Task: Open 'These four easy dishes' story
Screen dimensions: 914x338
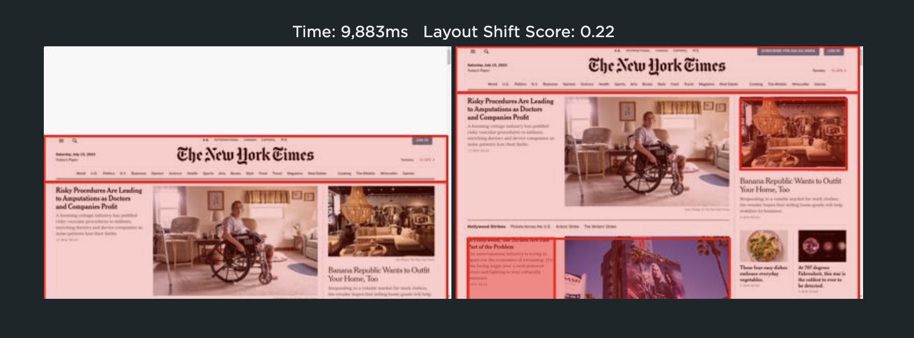Action: click(x=763, y=273)
